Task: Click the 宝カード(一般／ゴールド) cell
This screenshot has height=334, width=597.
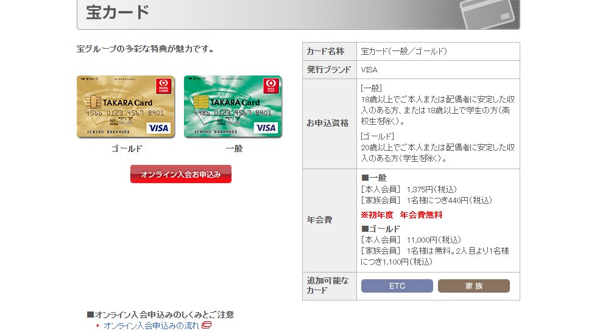Action: point(438,51)
